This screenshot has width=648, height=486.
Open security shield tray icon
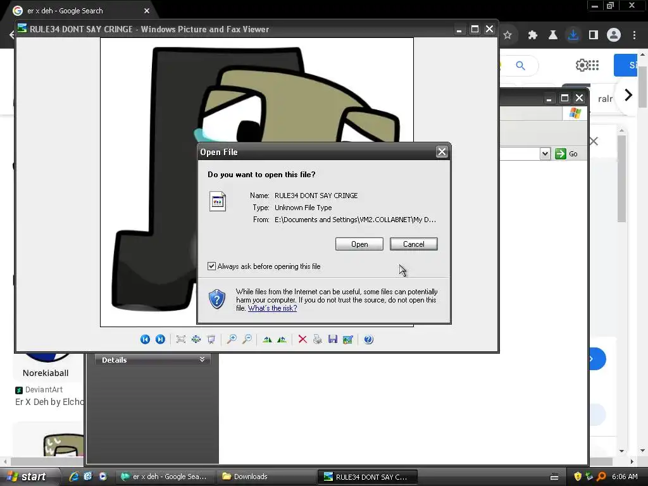point(578,477)
